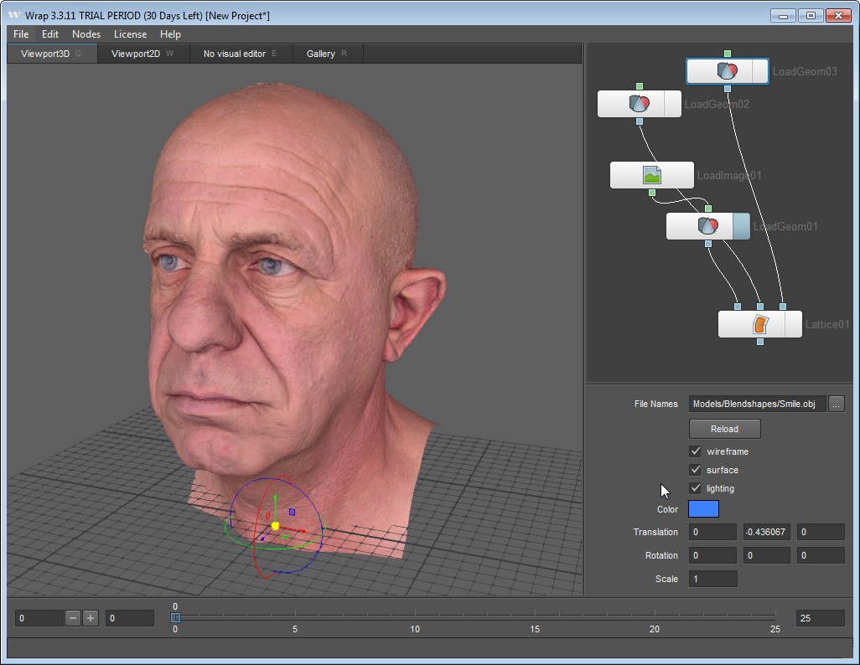Open the file browse ellipsis button
This screenshot has width=860, height=665.
coord(837,404)
